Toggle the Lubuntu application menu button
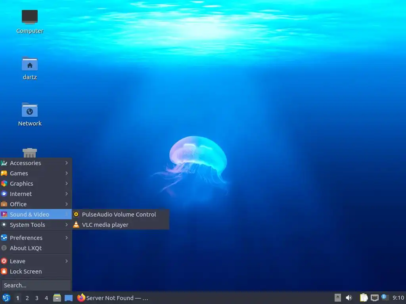The height and width of the screenshot is (304, 406). [x=6, y=298]
